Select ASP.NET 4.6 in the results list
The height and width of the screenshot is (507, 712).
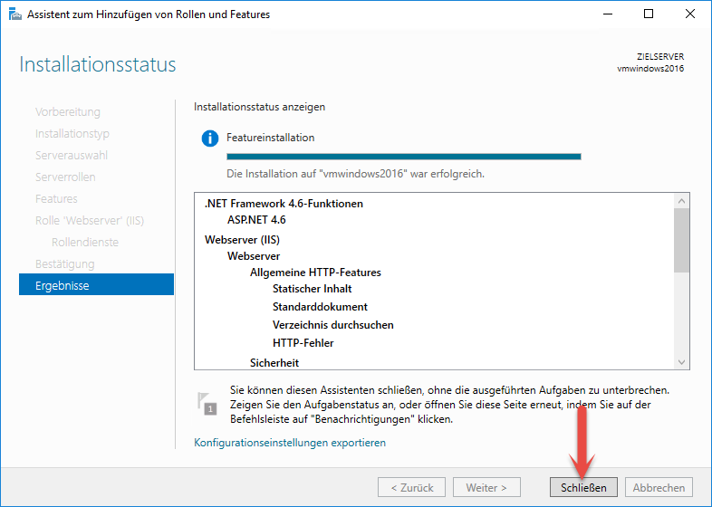[256, 219]
